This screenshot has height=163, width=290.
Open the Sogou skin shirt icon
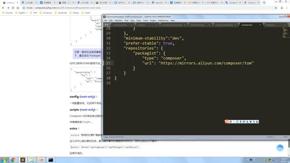tap(251, 122)
